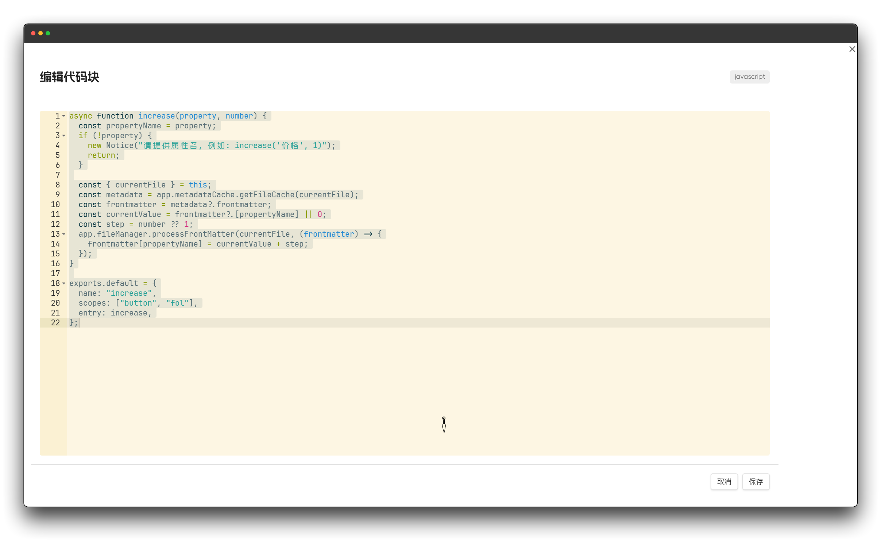Fold the processFrontMatter callback at line 13
The height and width of the screenshot is (542, 881).
pos(64,234)
